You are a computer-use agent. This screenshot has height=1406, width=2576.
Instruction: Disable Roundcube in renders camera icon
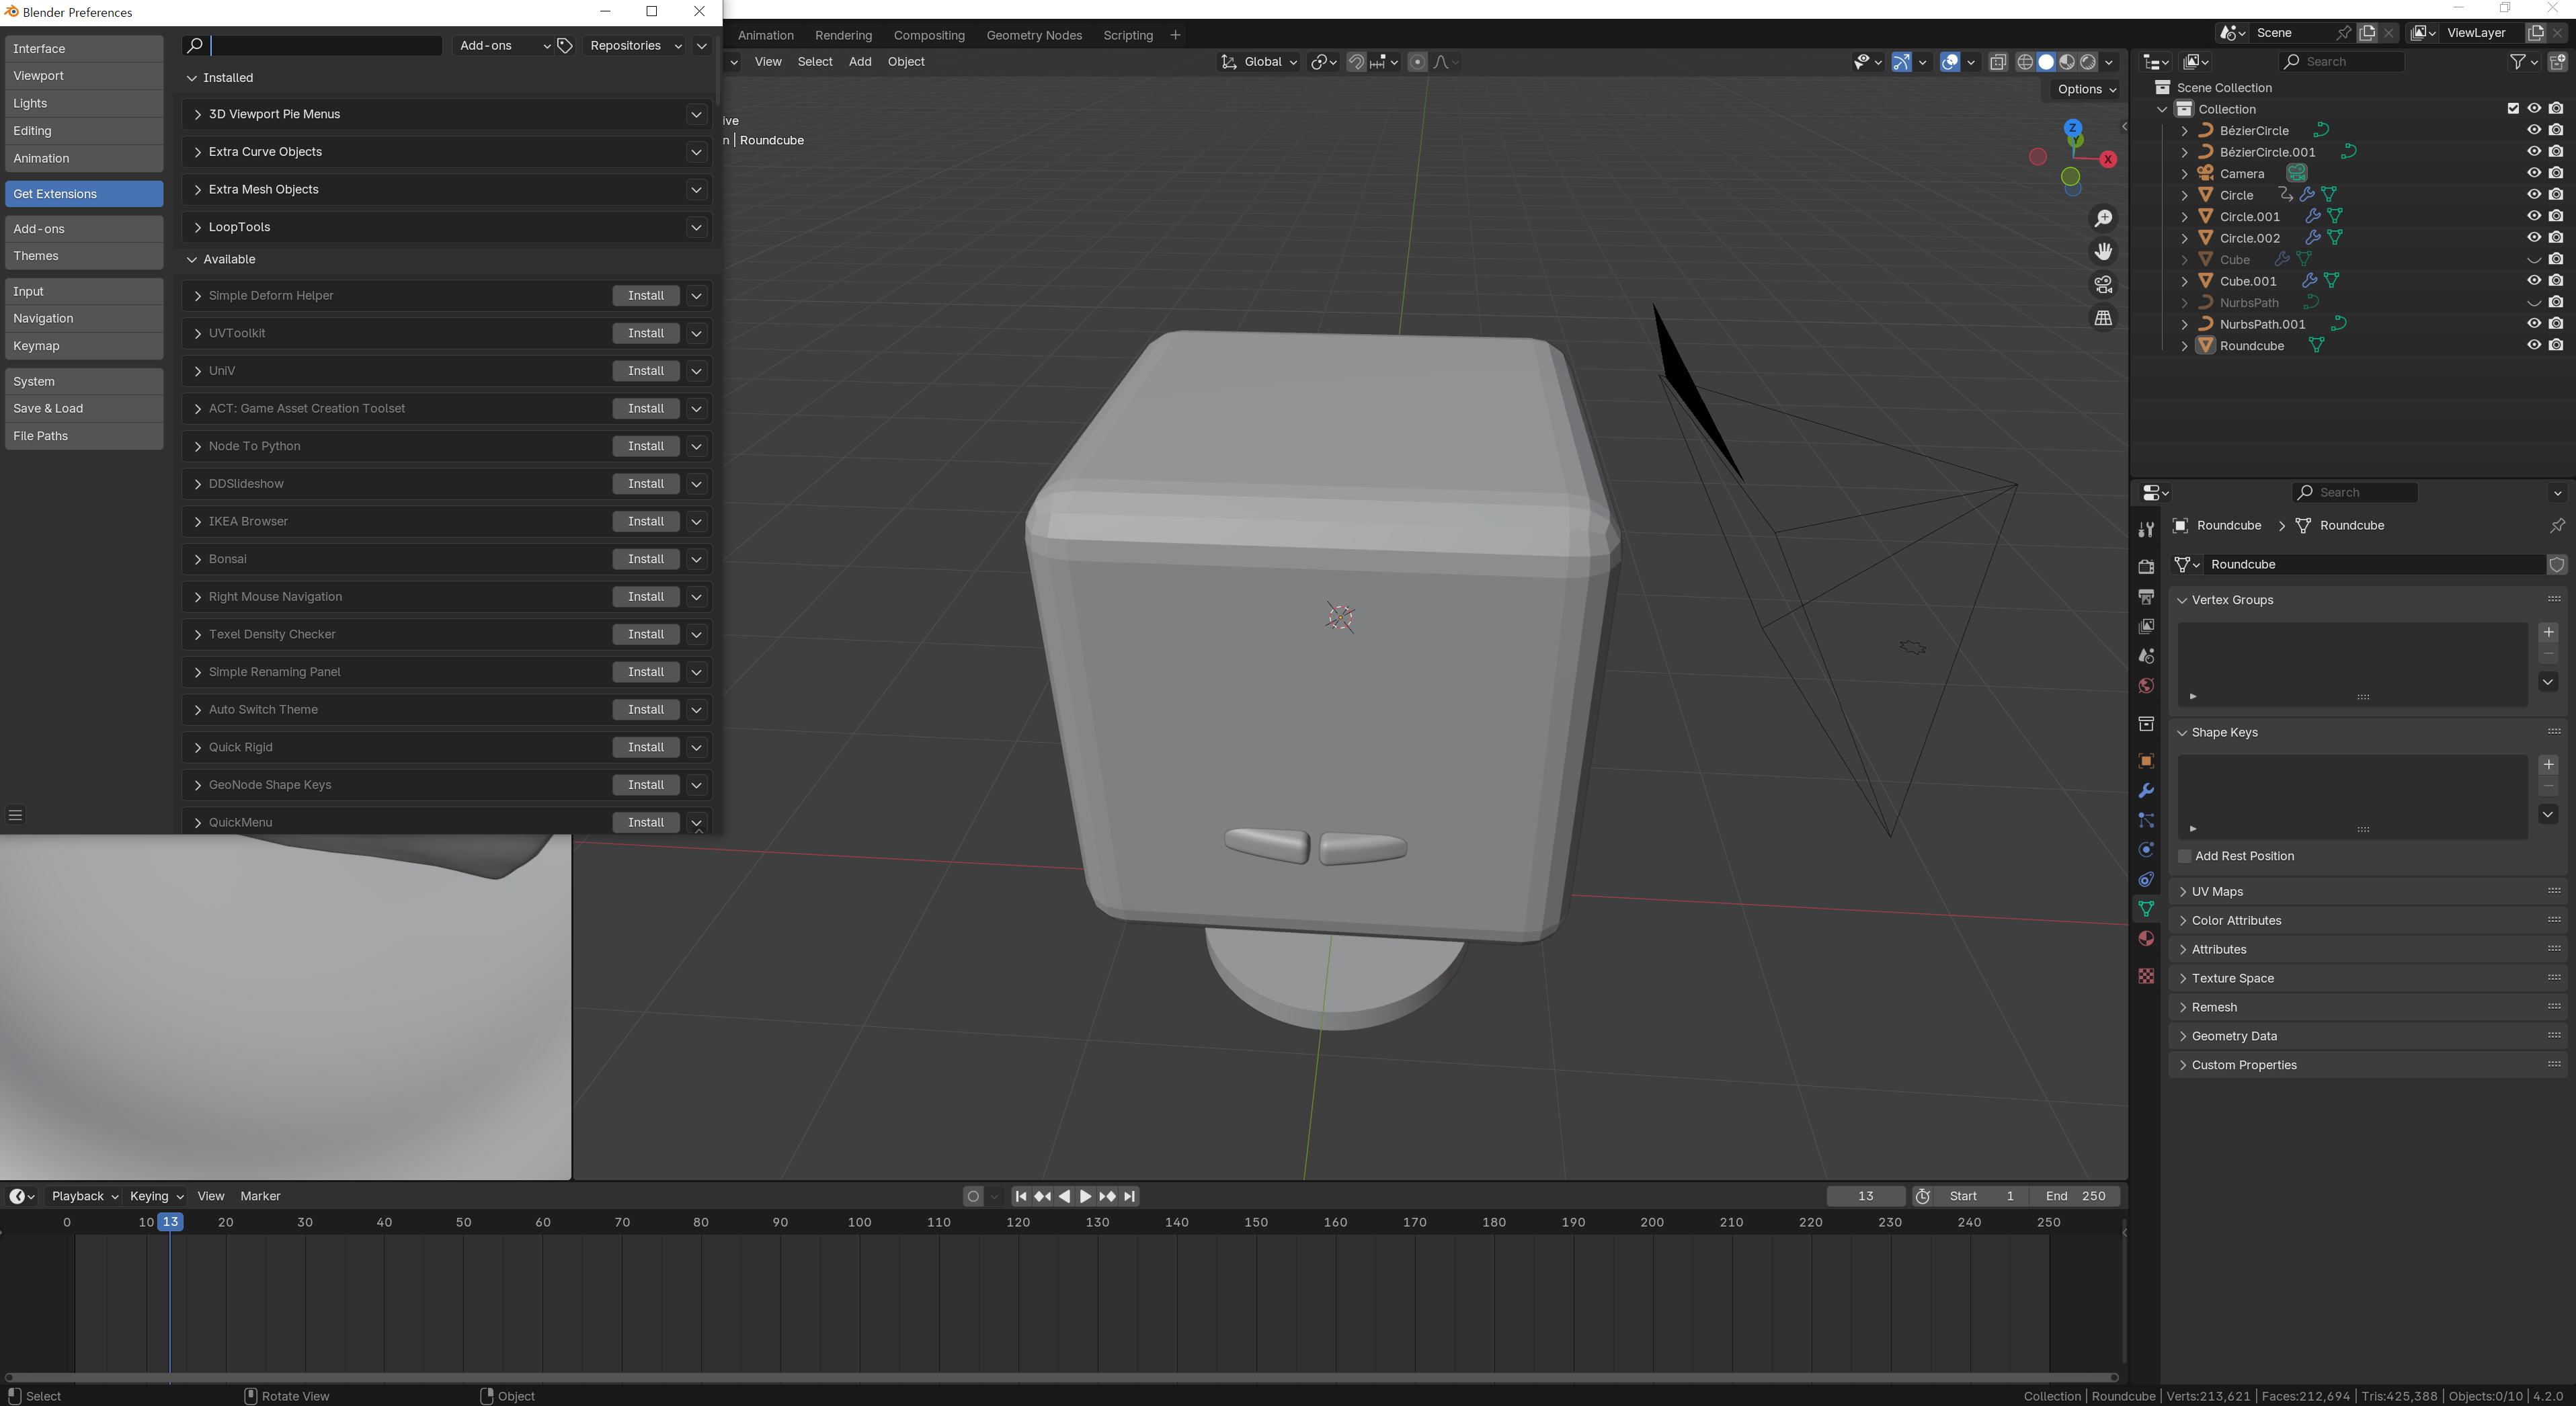coord(2556,345)
